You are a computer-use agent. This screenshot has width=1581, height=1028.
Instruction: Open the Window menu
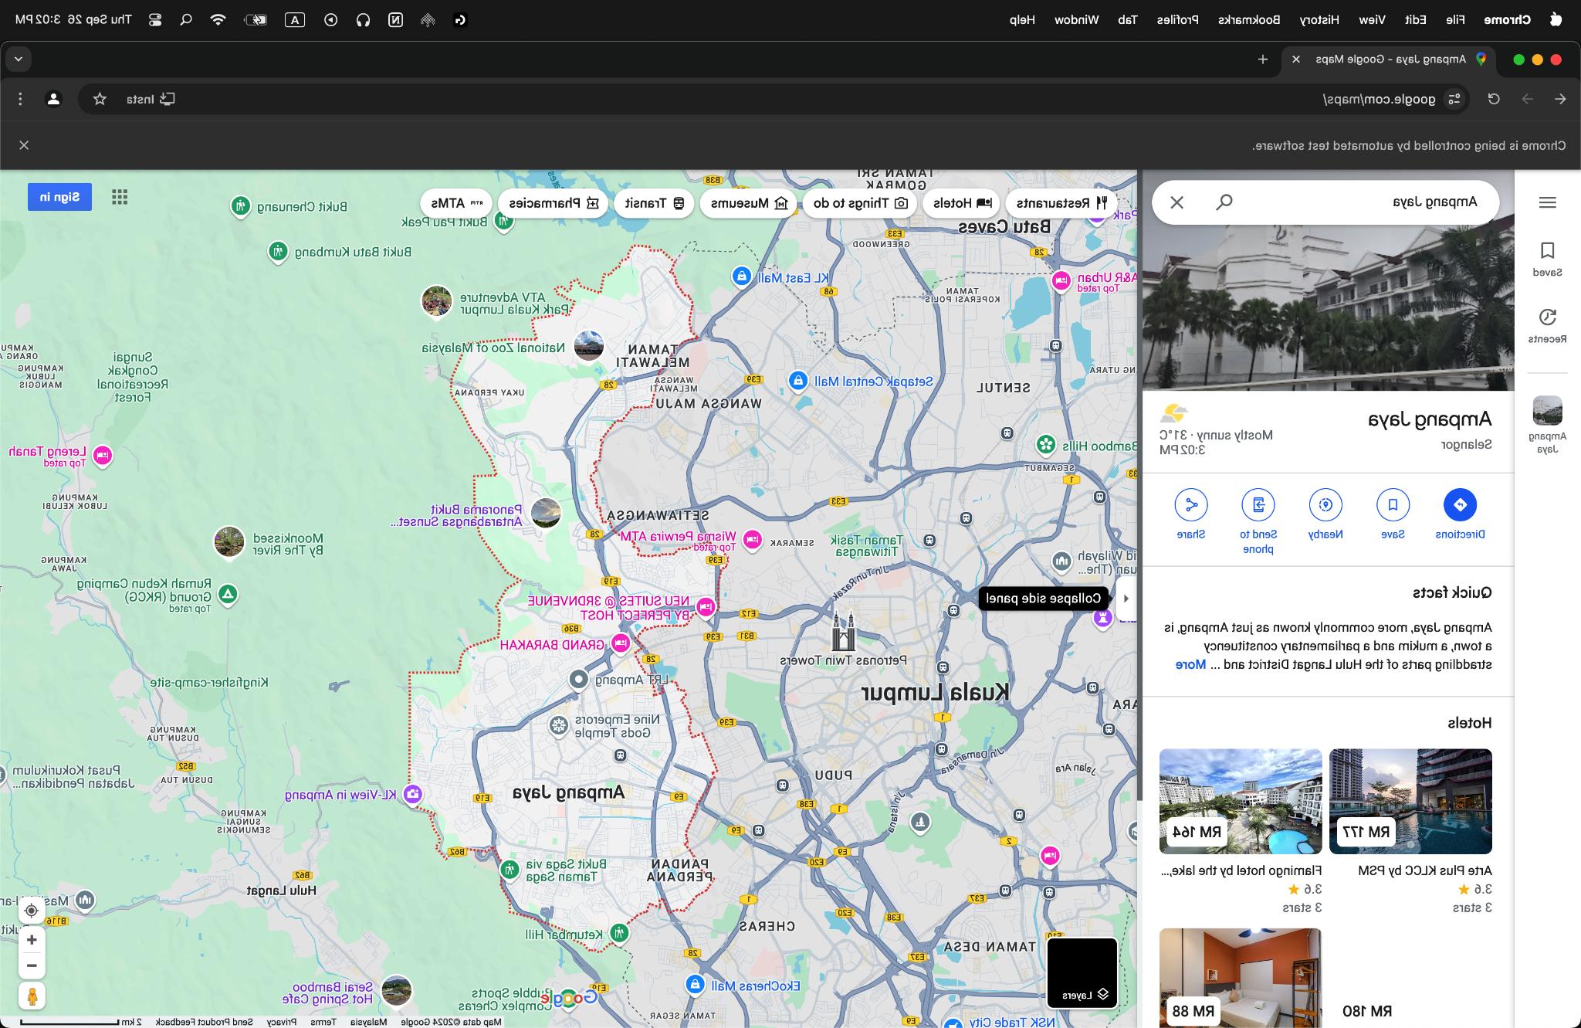point(1076,20)
